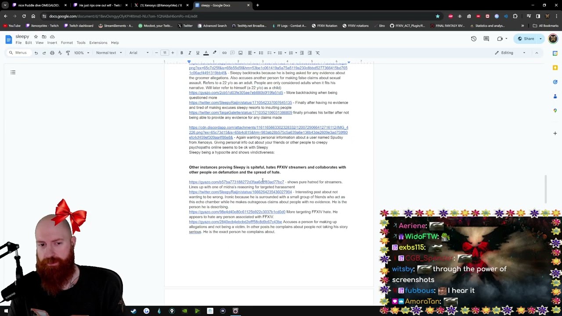Decrease indent of paragraph

(302, 53)
